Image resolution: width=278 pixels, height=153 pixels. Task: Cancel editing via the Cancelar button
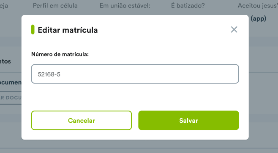82,120
